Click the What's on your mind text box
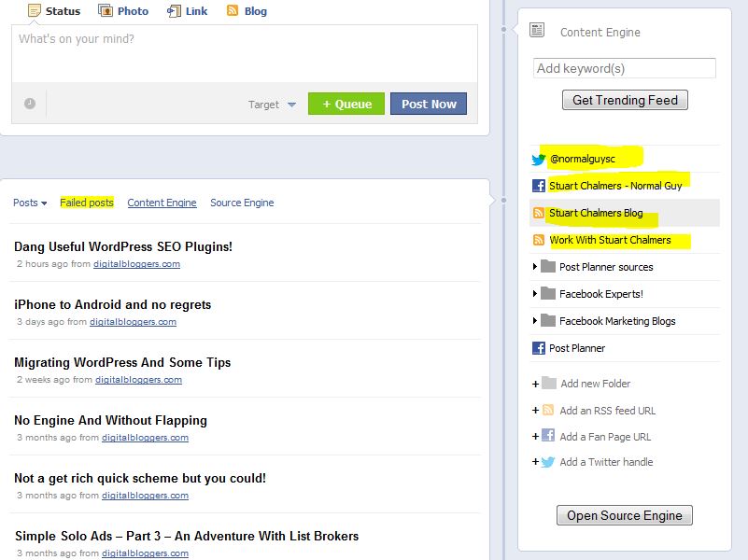 245,54
